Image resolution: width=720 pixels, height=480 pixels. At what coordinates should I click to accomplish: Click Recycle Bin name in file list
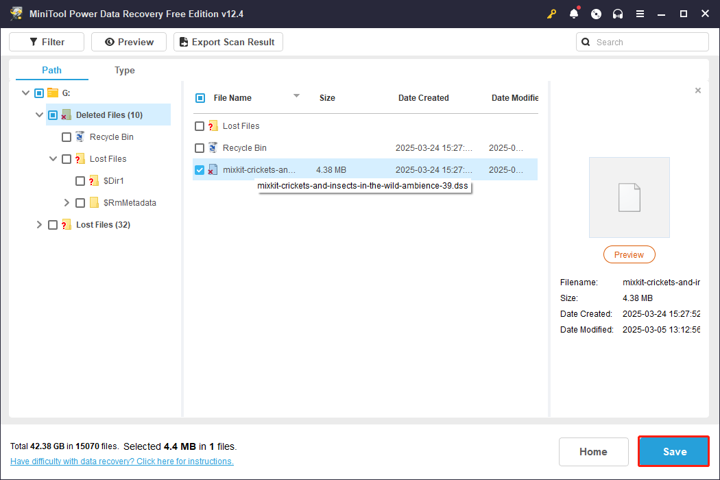(x=244, y=148)
